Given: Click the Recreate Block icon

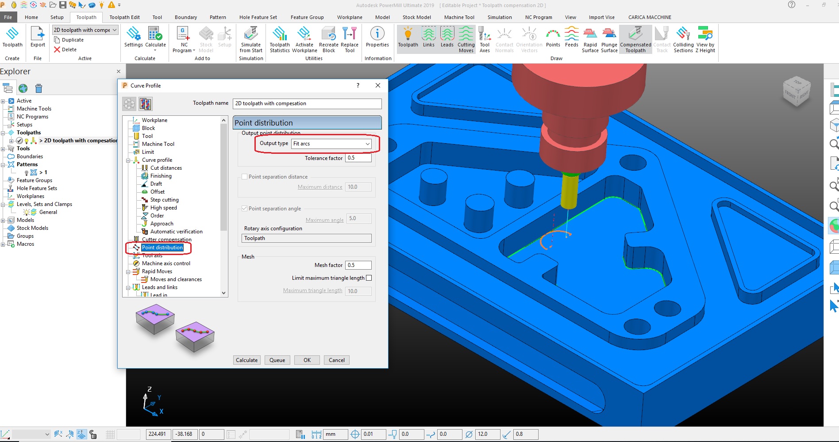Looking at the screenshot, I should pyautogui.click(x=328, y=39).
